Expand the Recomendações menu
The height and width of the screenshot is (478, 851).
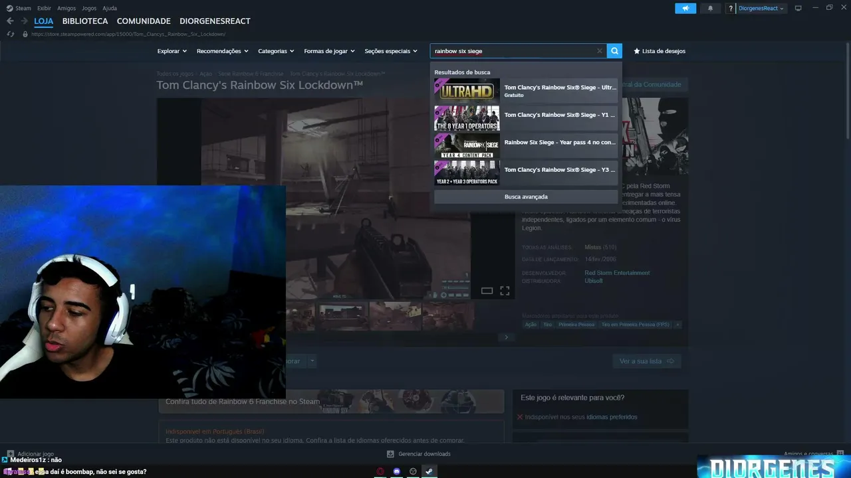point(222,51)
